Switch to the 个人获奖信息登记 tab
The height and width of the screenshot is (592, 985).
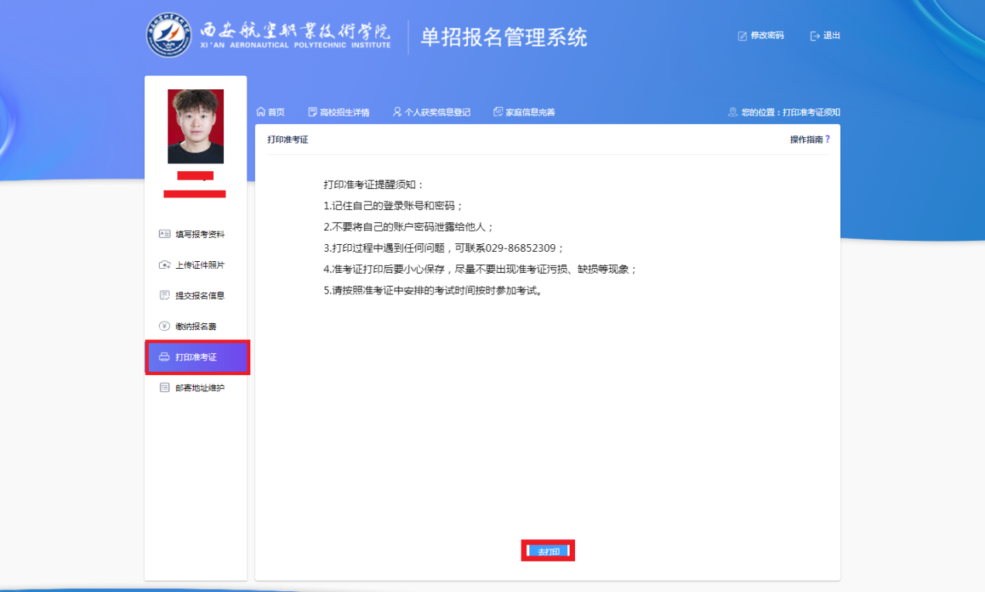click(432, 112)
